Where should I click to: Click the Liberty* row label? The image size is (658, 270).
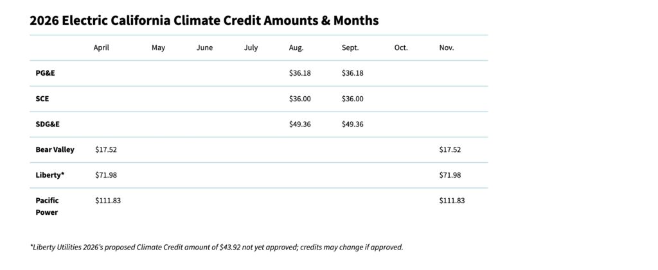tap(49, 175)
